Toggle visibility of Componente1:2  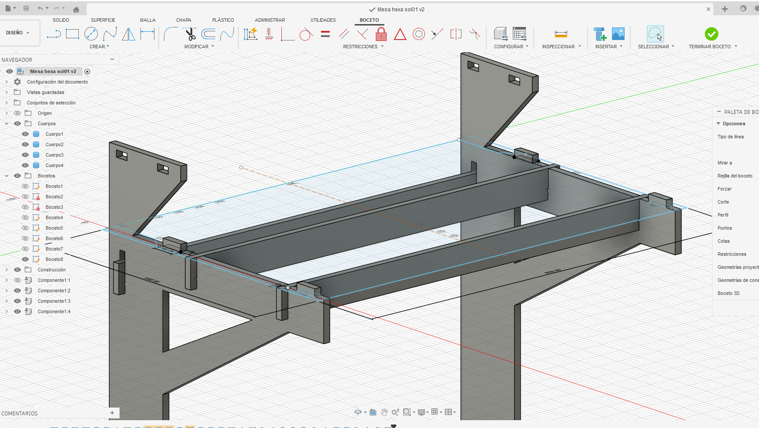click(x=17, y=291)
